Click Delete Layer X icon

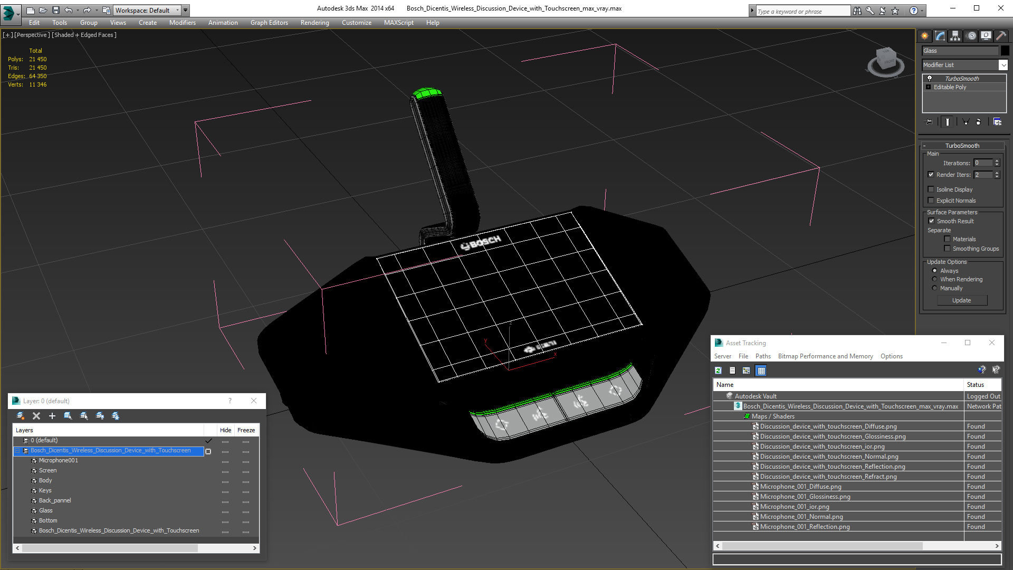point(36,416)
